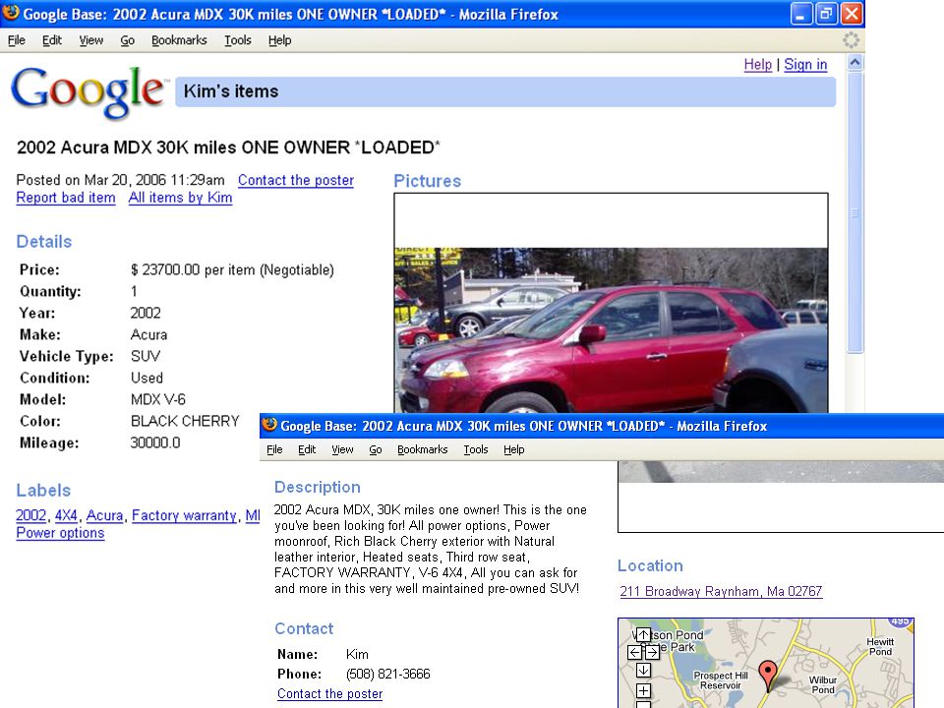The width and height of the screenshot is (944, 708).
Task: Click the Google logo
Action: click(x=88, y=91)
